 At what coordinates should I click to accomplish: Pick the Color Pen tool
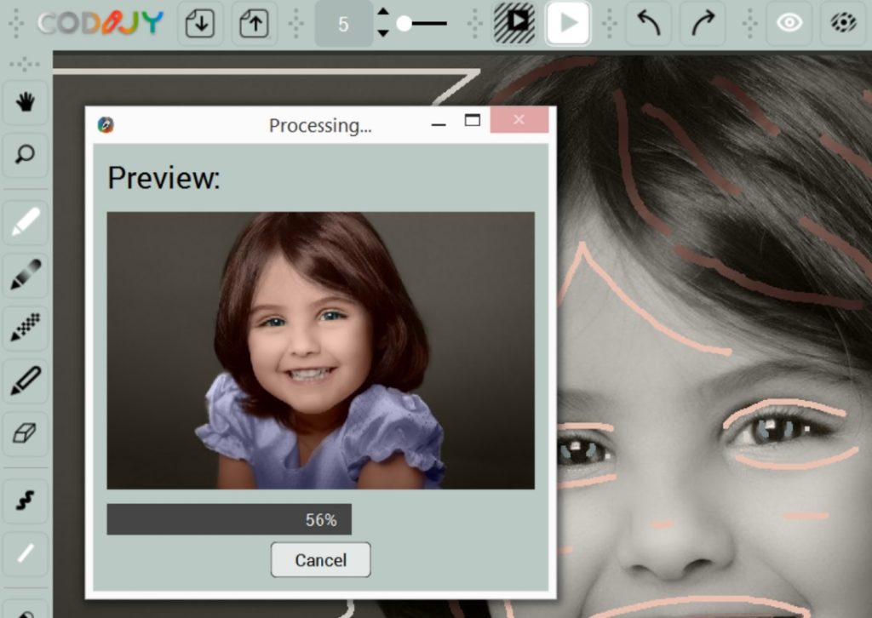(x=25, y=220)
